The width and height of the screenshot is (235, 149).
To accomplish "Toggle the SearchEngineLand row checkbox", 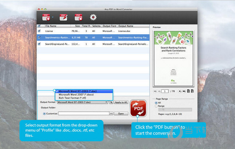I will point(39,44).
